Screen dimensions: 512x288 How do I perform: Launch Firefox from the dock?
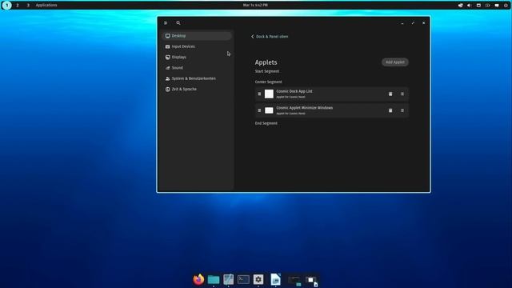coord(198,279)
